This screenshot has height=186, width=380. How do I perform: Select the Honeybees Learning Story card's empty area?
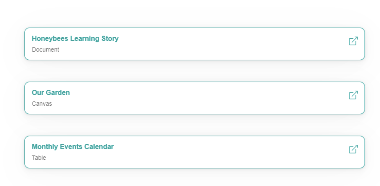click(x=207, y=44)
